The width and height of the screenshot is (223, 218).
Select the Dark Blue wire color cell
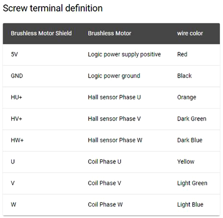coord(190,140)
